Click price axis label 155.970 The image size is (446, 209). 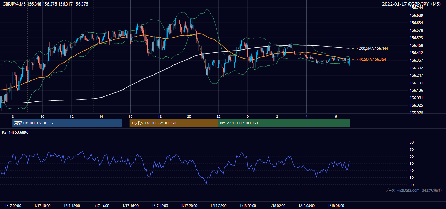[x=416, y=113]
